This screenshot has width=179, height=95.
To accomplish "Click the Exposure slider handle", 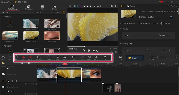I will tap(148, 50).
